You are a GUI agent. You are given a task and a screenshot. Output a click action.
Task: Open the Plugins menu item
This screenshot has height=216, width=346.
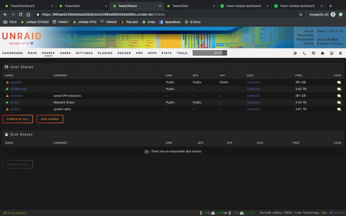[105, 53]
